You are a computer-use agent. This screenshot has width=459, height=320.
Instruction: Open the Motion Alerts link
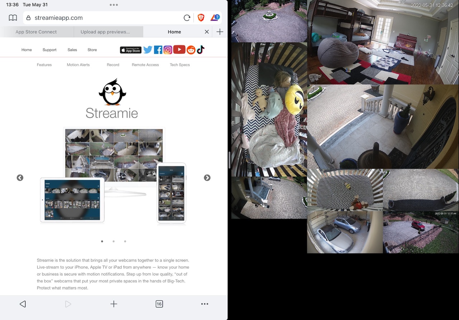(78, 65)
